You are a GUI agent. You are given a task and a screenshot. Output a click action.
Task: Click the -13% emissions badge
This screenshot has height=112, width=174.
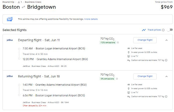(x=108, y=42)
